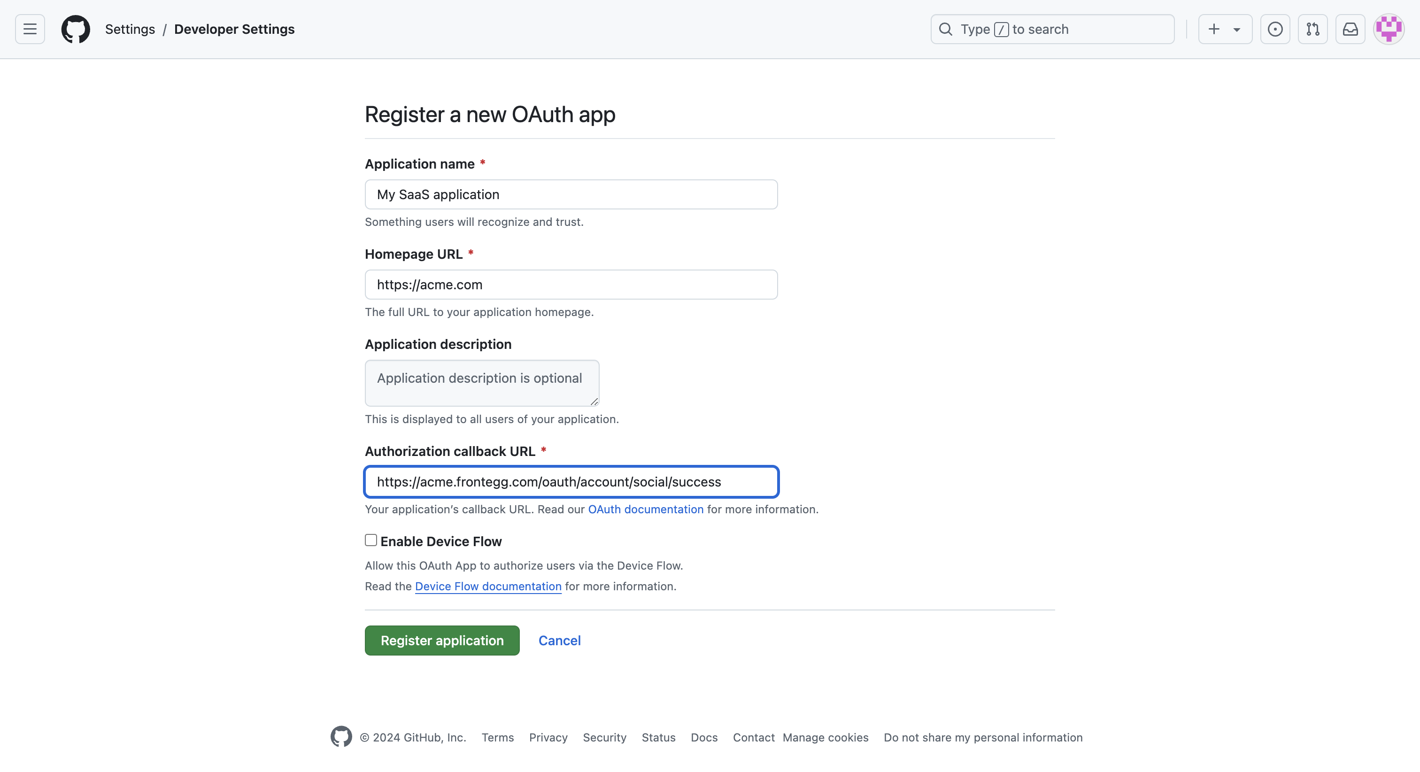Image resolution: width=1420 pixels, height=772 pixels.
Task: Open the issues icon in header
Action: point(1274,29)
